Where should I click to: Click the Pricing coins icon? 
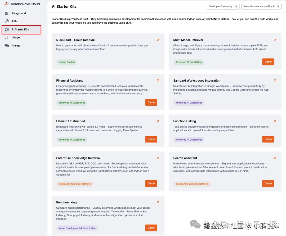click(7, 46)
